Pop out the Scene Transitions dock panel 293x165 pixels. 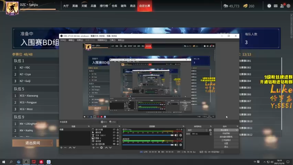211,126
